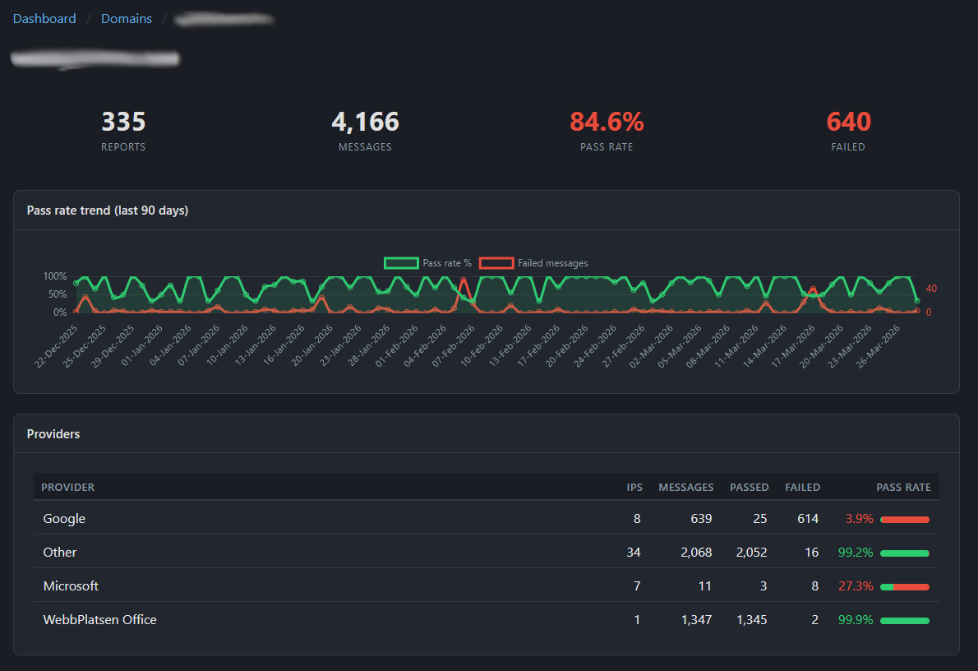
Task: Click the Other provider name
Action: pos(60,553)
